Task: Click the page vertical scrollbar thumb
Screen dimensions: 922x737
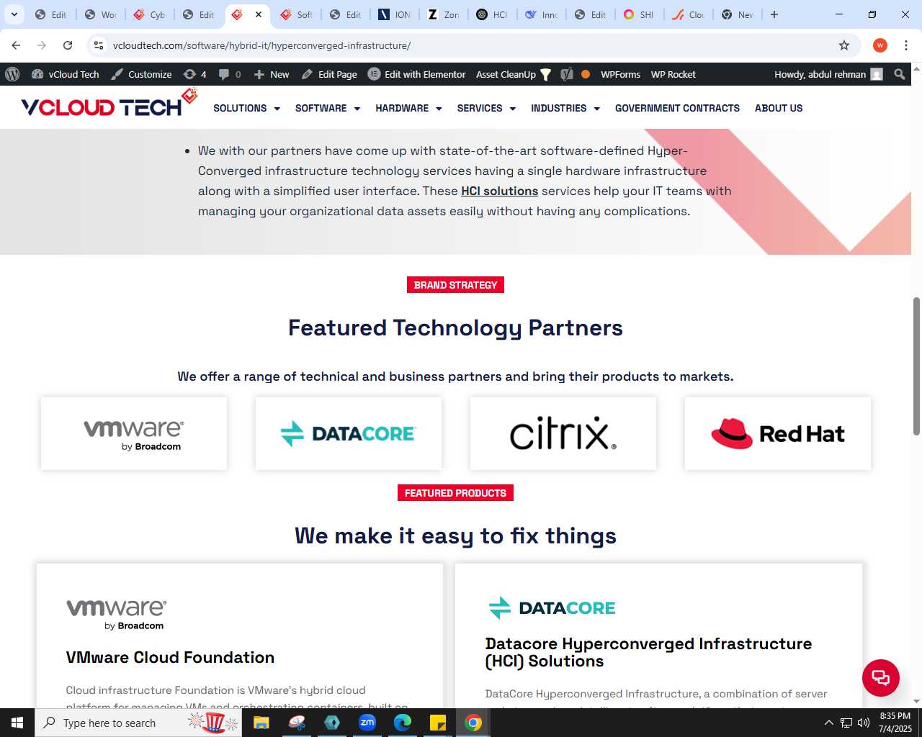Action: point(916,366)
